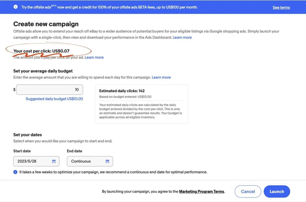Select the 'Set your average daily budget' heading
This screenshot has height=202, width=306.
43,71
